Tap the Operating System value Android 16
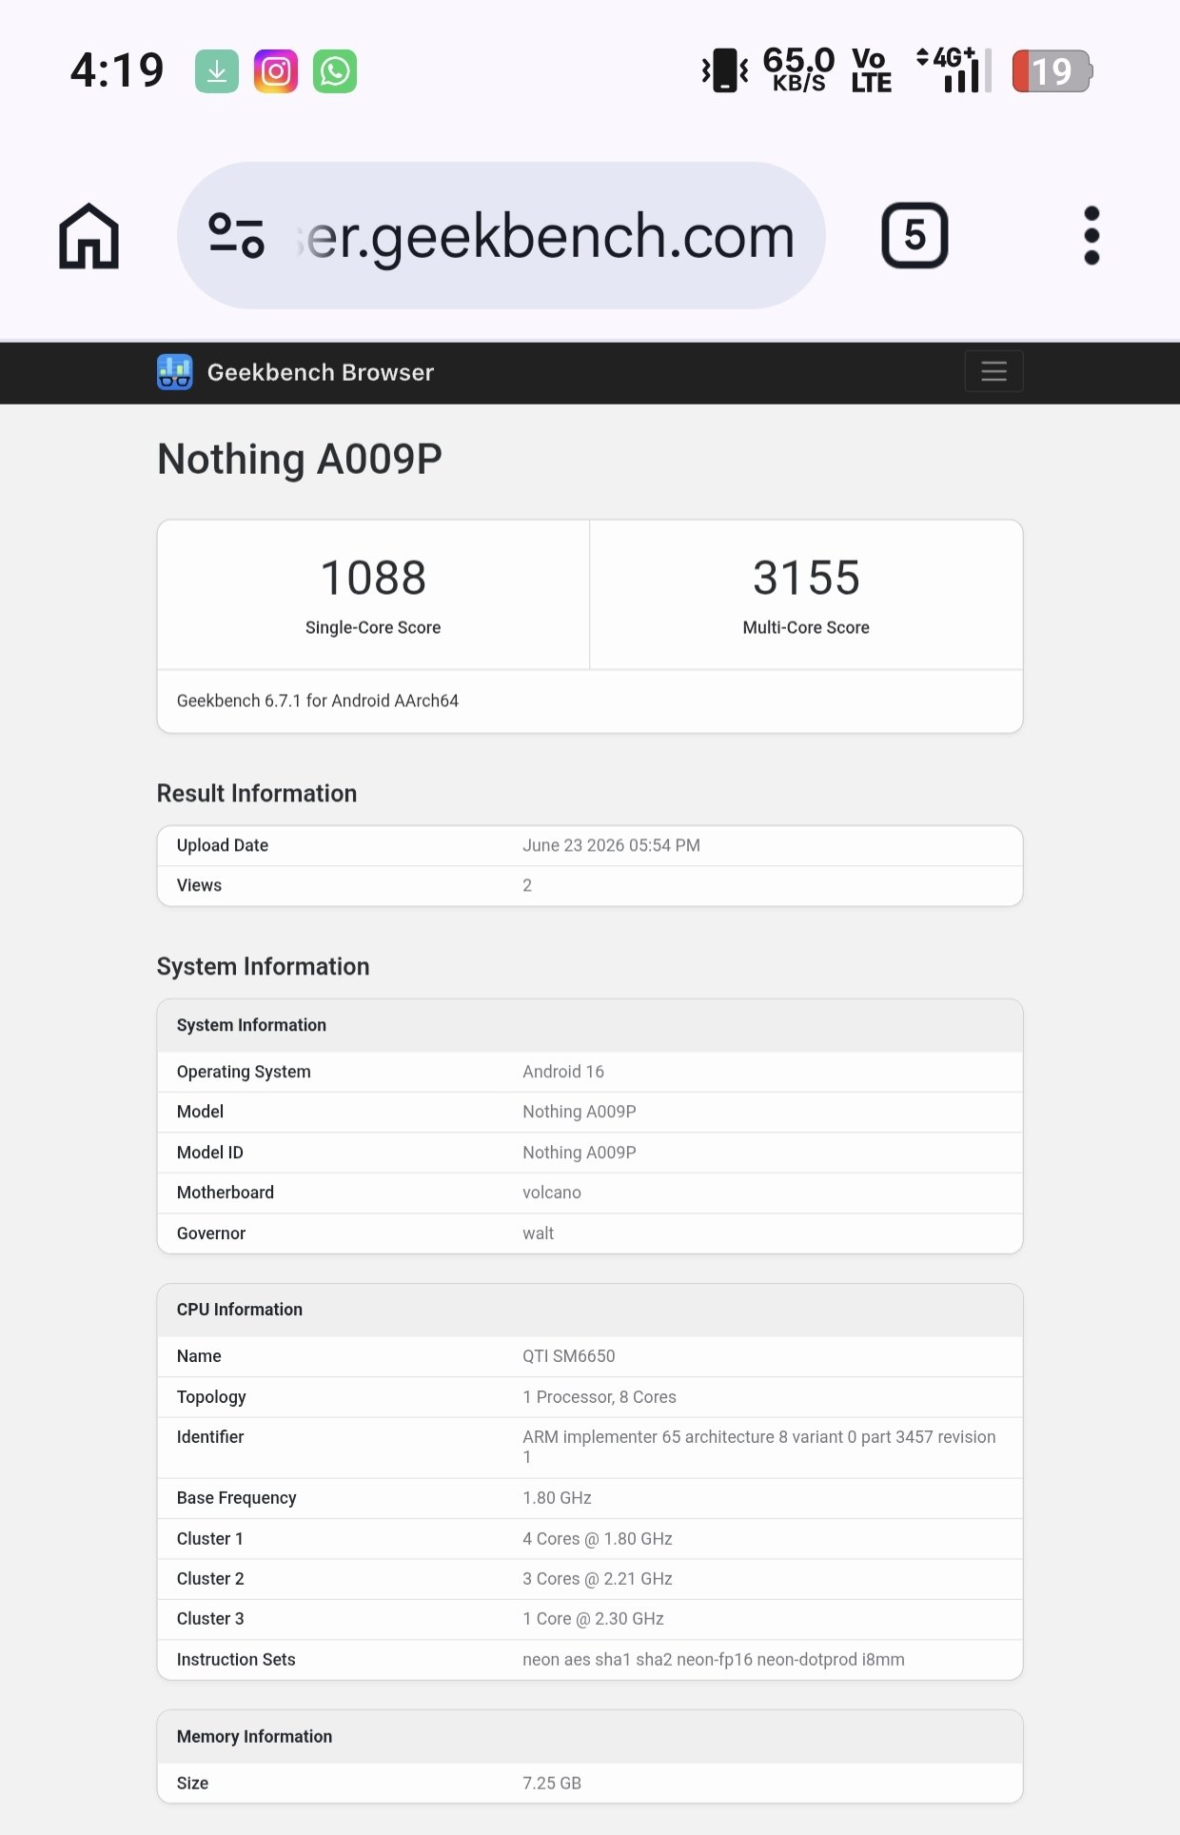1180x1835 pixels. 563,1072
